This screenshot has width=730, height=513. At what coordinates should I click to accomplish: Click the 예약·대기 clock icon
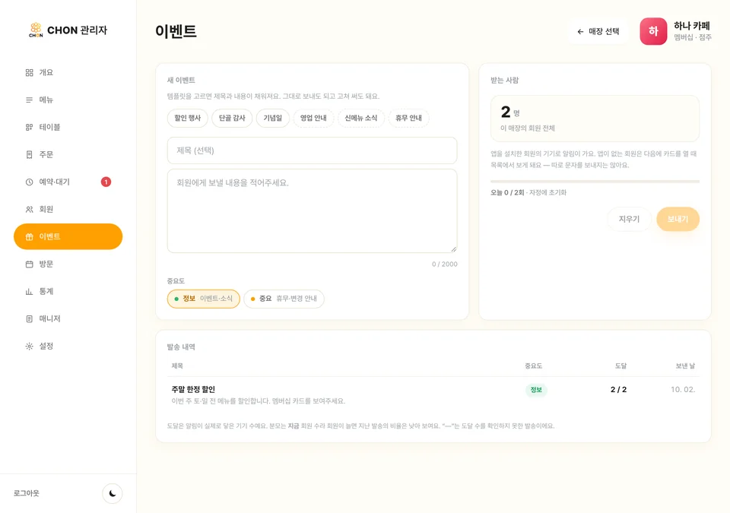[30, 182]
